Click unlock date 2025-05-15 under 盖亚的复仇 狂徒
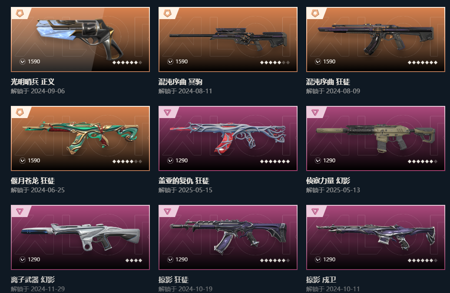The image size is (450, 293). [x=195, y=190]
